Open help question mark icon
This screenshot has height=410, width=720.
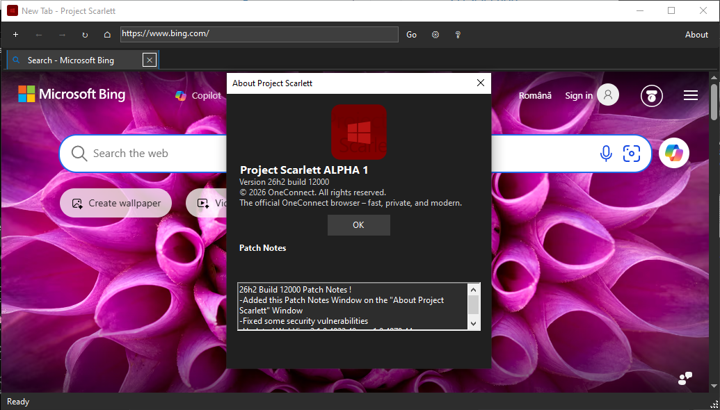point(458,35)
